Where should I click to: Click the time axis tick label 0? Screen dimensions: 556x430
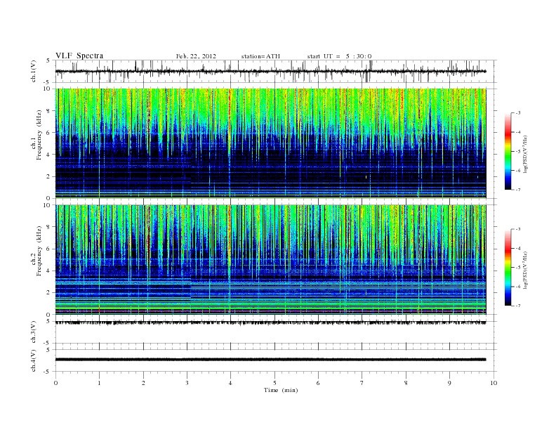pos(55,383)
